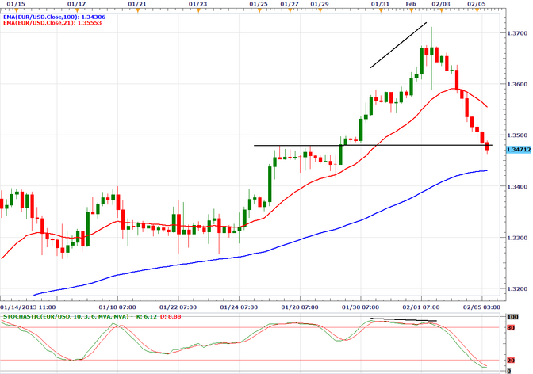Click the 01/14/2013 11:00 time axis label
This screenshot has height=374, width=533.
point(28,305)
